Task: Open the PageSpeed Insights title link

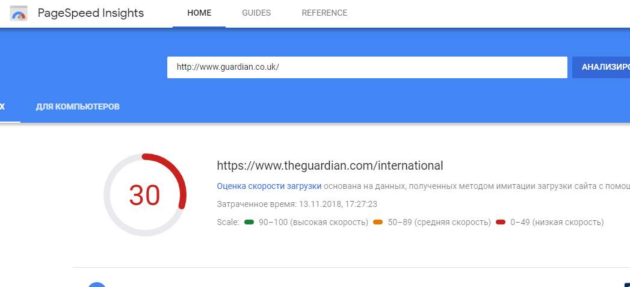Action: pyautogui.click(x=91, y=13)
